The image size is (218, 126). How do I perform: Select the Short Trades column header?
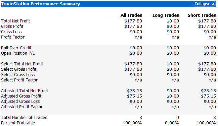point(202,15)
